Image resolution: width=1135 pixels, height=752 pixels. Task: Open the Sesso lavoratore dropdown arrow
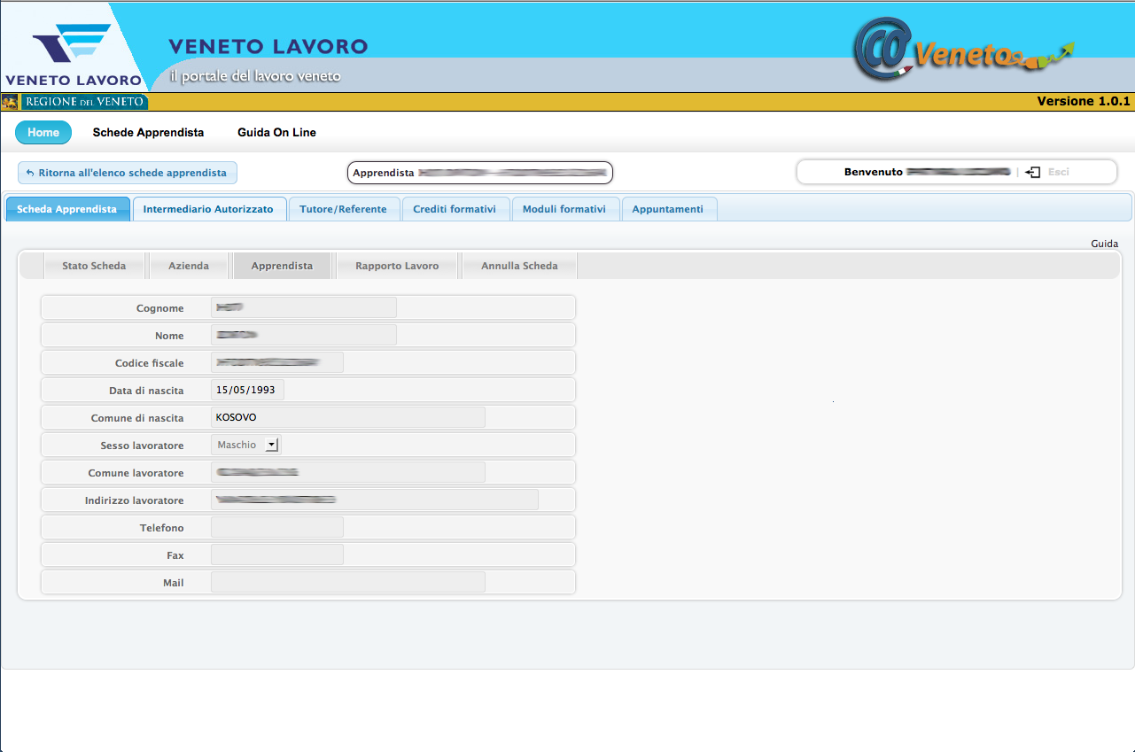[272, 446]
